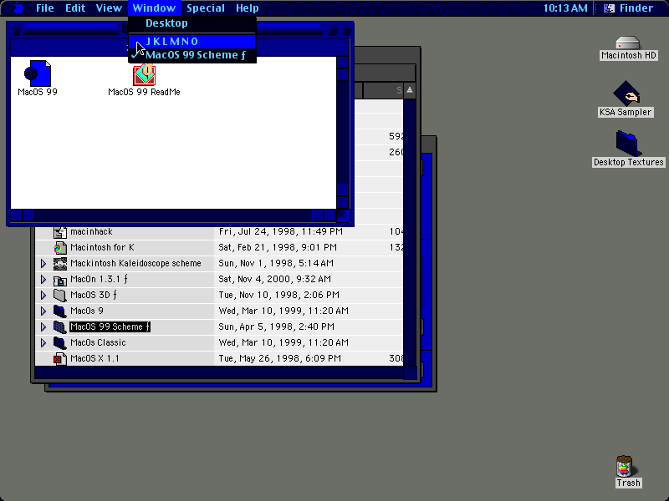Click the date Tue, Nov 10, 1998, 2:06 PM

tap(279, 296)
